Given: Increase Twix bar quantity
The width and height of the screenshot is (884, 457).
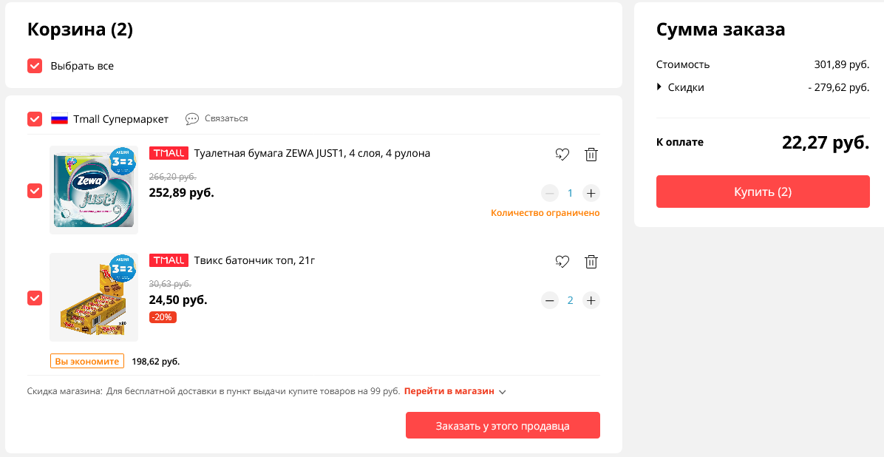Looking at the screenshot, I should 591,300.
